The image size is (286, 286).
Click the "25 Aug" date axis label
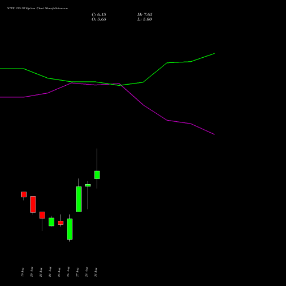59,272
